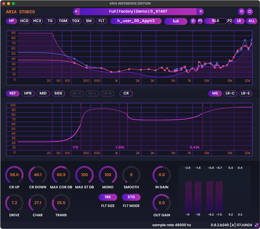Switch to the HPB curve tab
The image size is (260, 229).
tap(28, 93)
